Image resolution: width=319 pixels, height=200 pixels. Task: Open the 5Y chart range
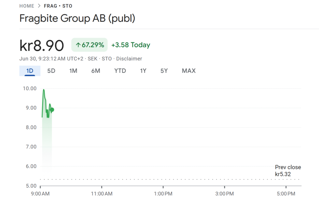[x=164, y=71]
